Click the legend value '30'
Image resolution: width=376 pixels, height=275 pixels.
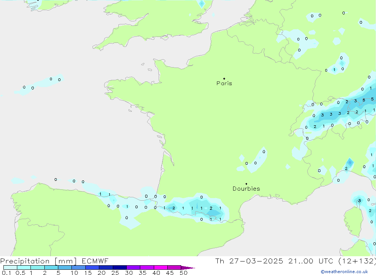pos(129,273)
